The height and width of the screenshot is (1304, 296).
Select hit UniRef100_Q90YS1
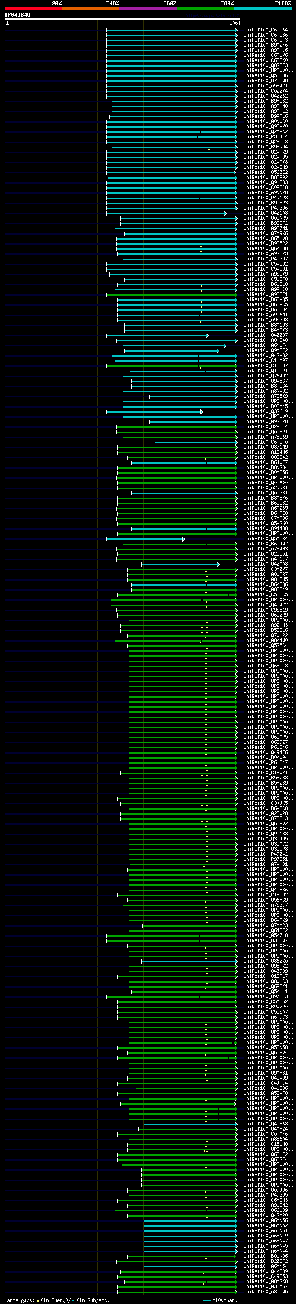click(x=265, y=1073)
